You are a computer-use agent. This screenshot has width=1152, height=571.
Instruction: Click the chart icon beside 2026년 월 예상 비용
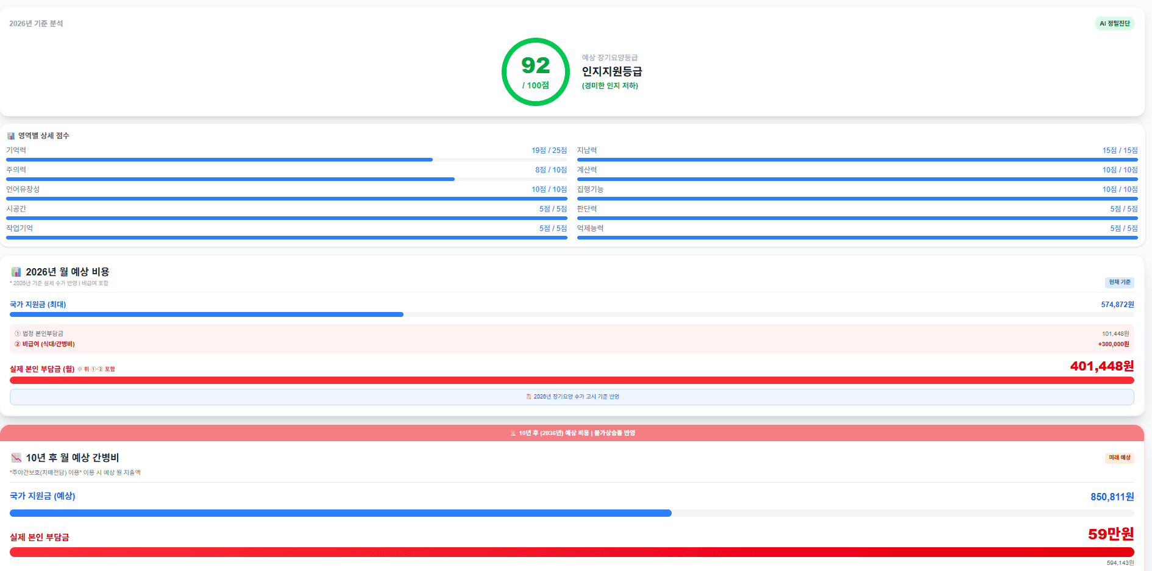pos(16,272)
